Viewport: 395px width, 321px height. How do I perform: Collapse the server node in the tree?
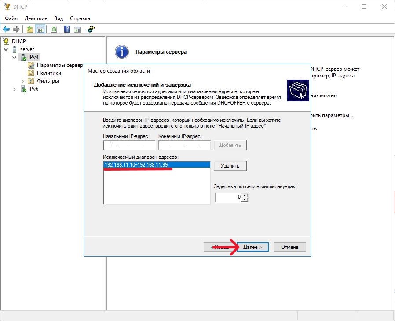pyautogui.click(x=6, y=49)
